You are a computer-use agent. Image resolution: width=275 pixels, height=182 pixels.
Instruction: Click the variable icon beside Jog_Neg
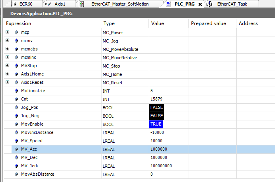16,116
